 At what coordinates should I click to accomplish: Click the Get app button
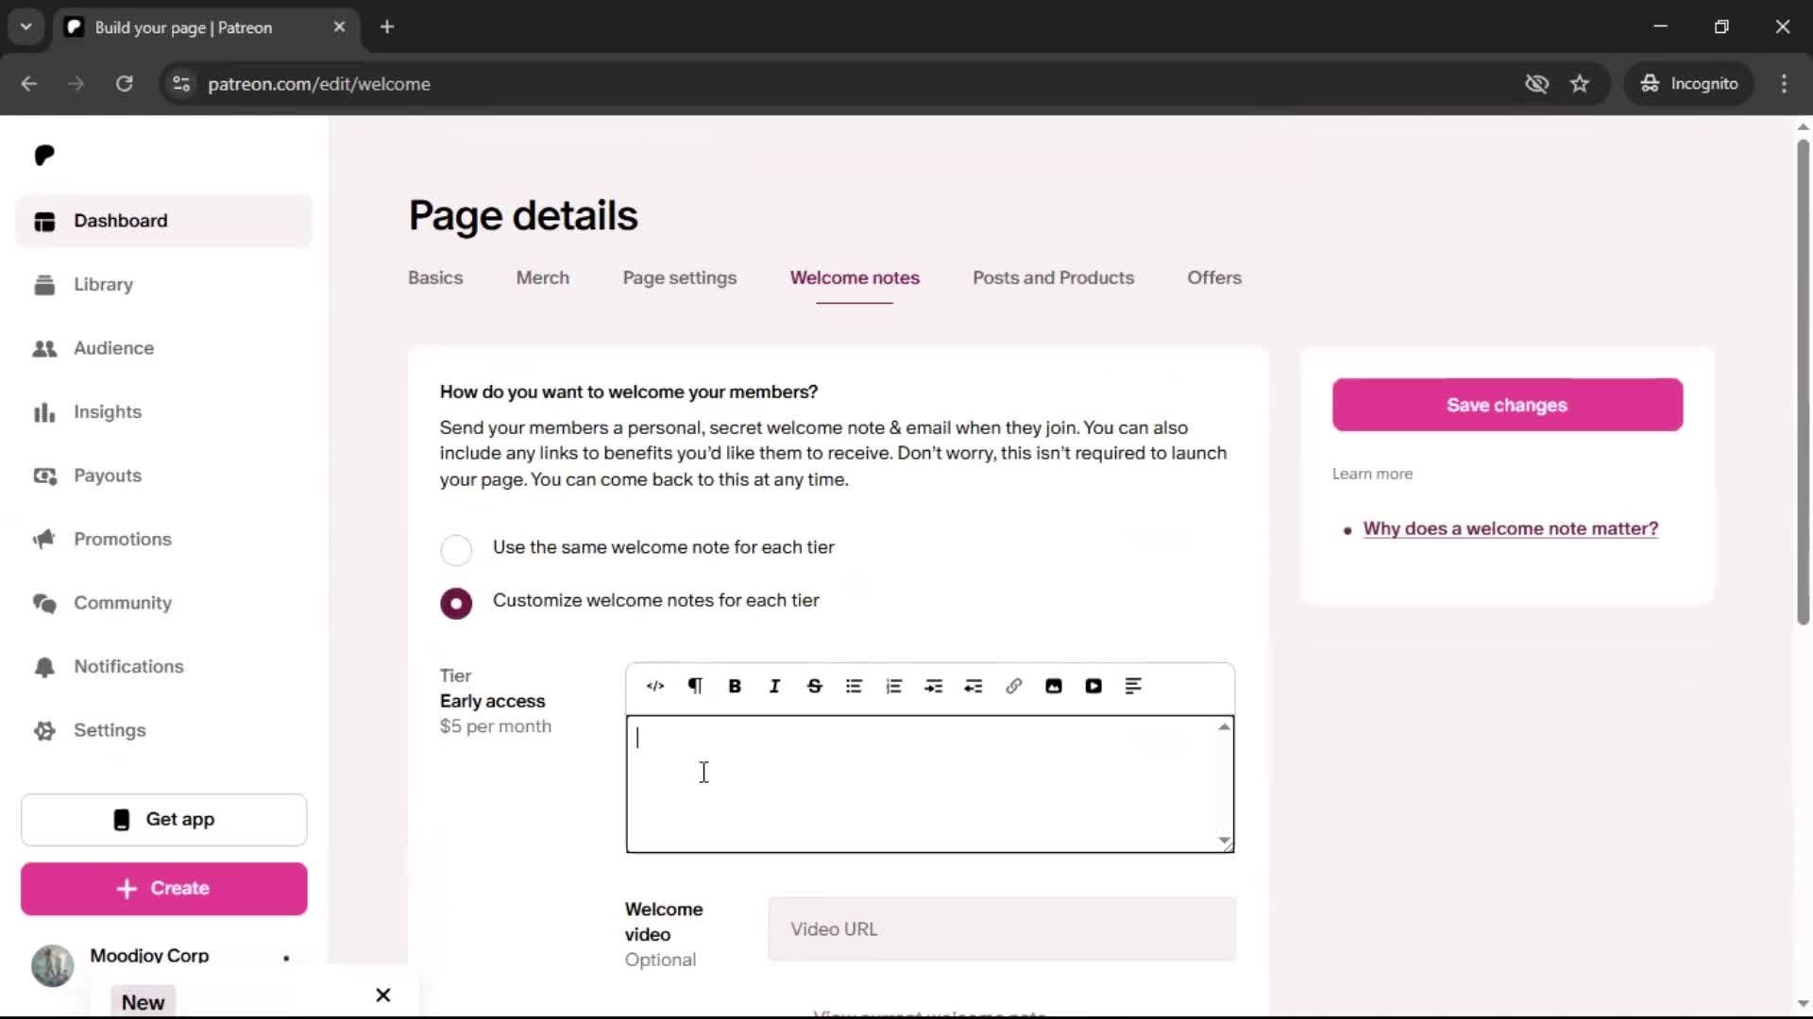click(164, 820)
